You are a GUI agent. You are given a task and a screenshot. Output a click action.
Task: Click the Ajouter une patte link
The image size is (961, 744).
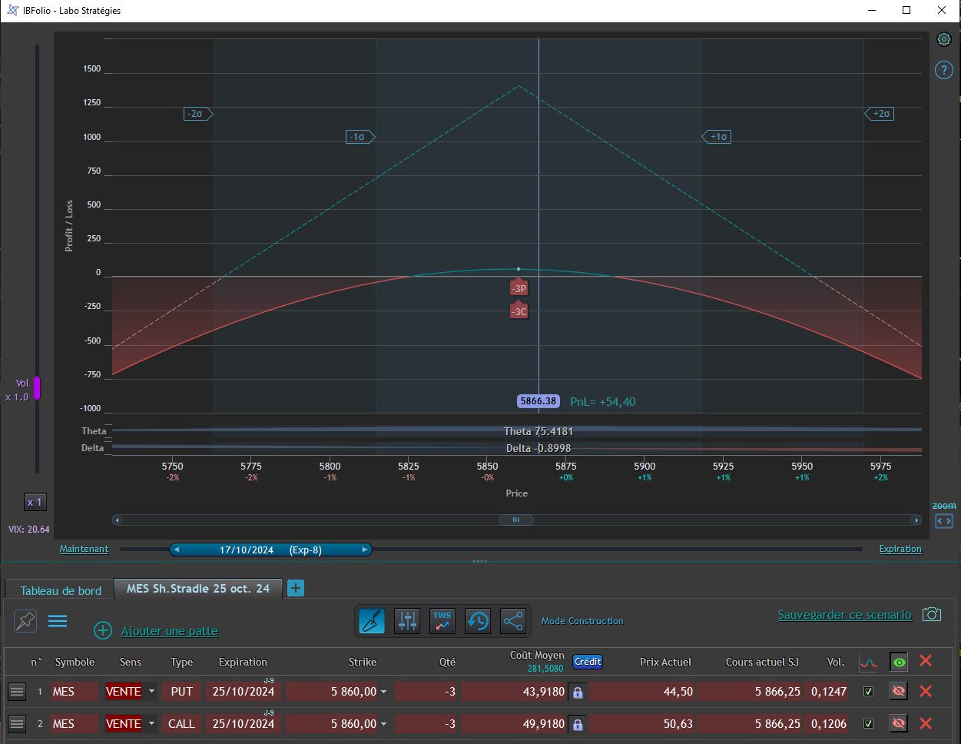(x=170, y=631)
